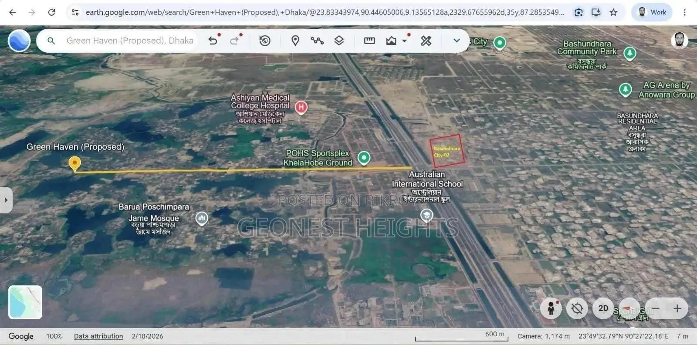Open the Data attribution link
This screenshot has height=345, width=697.
(98, 336)
